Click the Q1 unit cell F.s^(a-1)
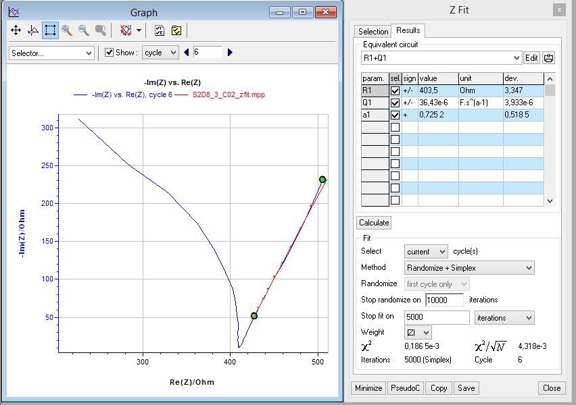 pos(481,103)
